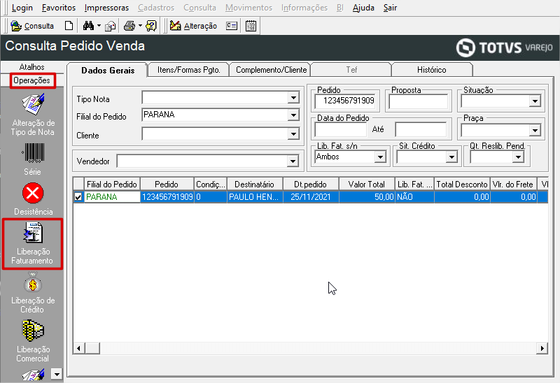Click the 25/11/2021 date cell
The height and width of the screenshot is (383, 560).
tap(311, 197)
